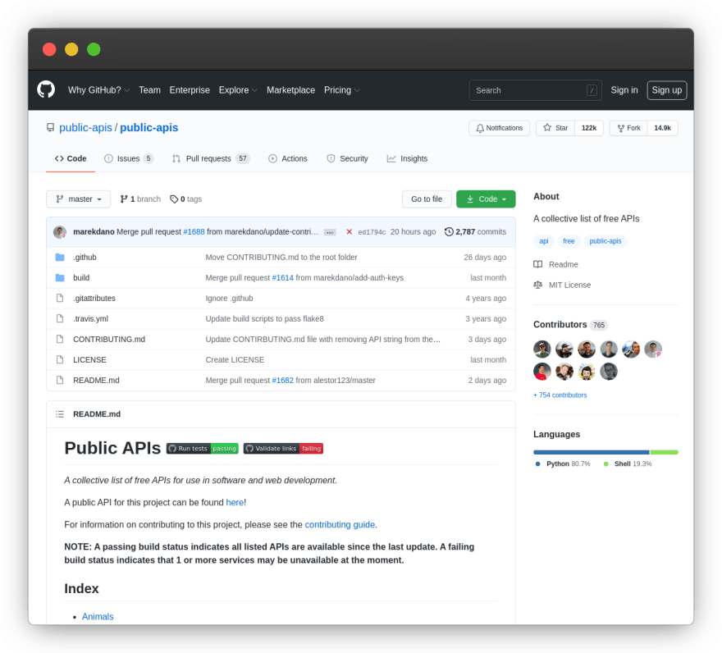This screenshot has height=653, width=722.
Task: Open the Animals index link
Action: pos(98,617)
